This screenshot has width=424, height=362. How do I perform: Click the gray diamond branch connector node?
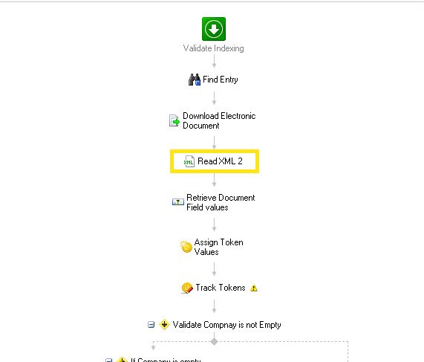click(214, 342)
